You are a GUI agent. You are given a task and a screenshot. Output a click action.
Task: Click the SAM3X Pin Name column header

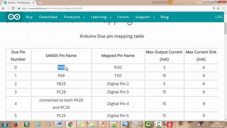pyautogui.click(x=61, y=55)
